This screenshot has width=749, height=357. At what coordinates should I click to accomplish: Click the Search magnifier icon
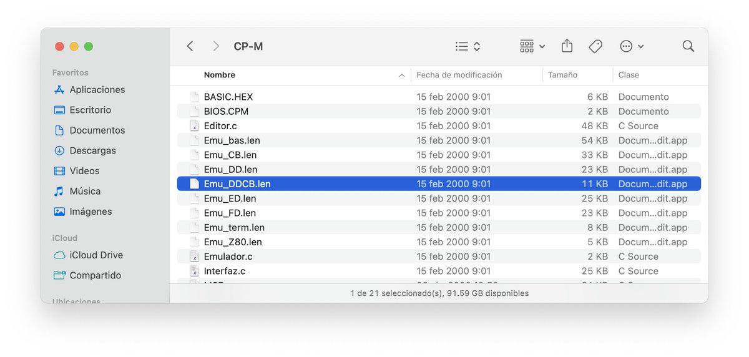pyautogui.click(x=688, y=46)
